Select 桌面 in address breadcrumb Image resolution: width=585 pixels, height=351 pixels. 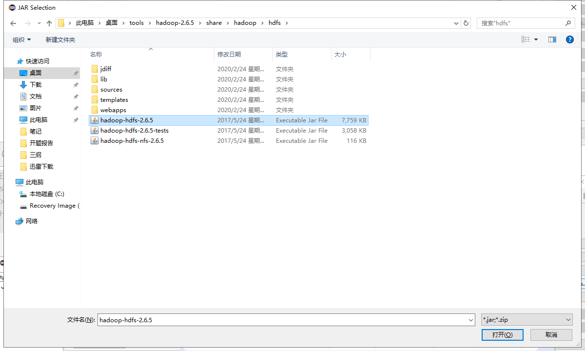112,23
